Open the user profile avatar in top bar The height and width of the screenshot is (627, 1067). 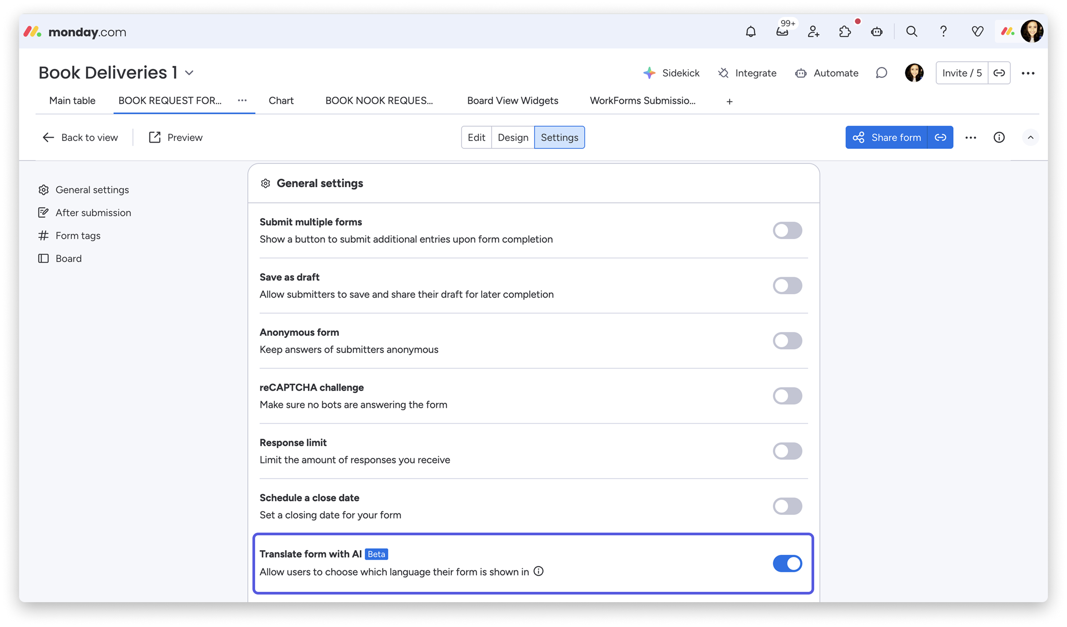pos(1031,31)
